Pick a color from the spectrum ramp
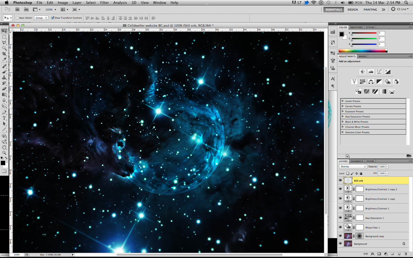The image size is (413, 258). click(363, 51)
